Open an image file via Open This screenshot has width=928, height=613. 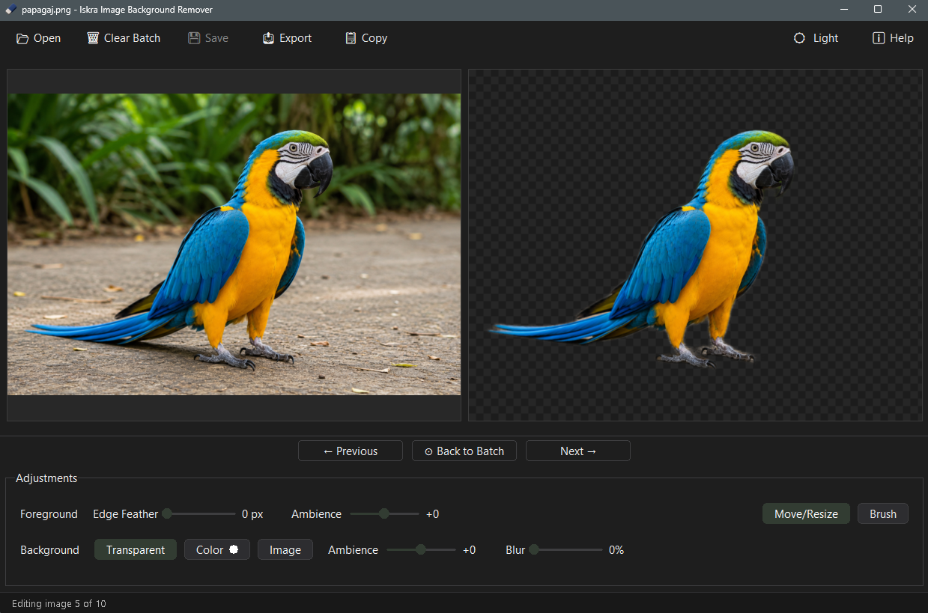point(39,38)
